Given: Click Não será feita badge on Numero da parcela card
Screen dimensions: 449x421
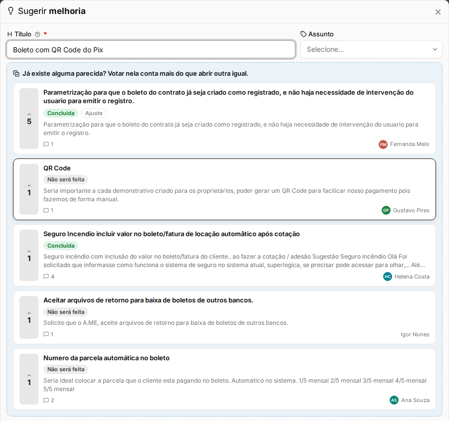Looking at the screenshot, I should click(x=66, y=370).
